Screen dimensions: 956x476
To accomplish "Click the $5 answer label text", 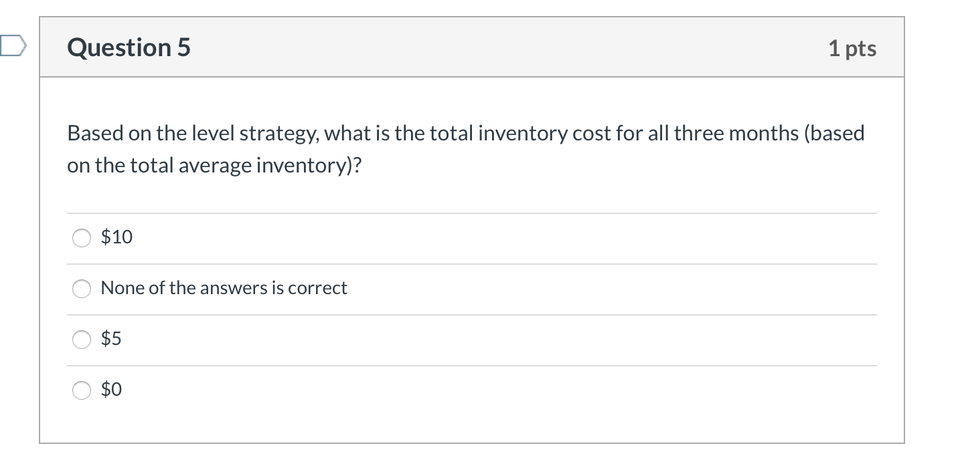I will tap(111, 339).
